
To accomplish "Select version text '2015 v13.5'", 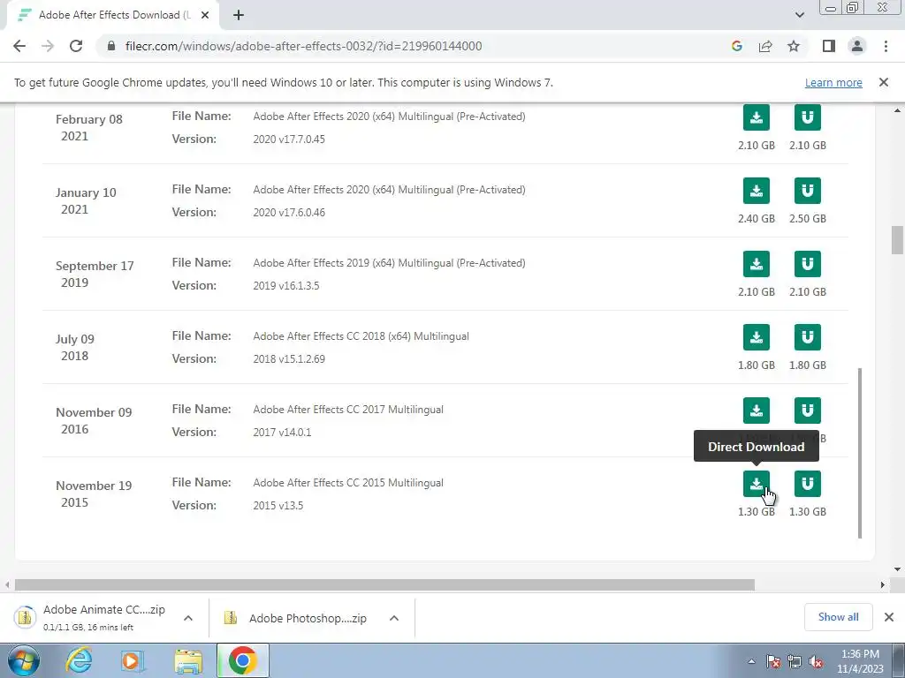I will [x=278, y=505].
